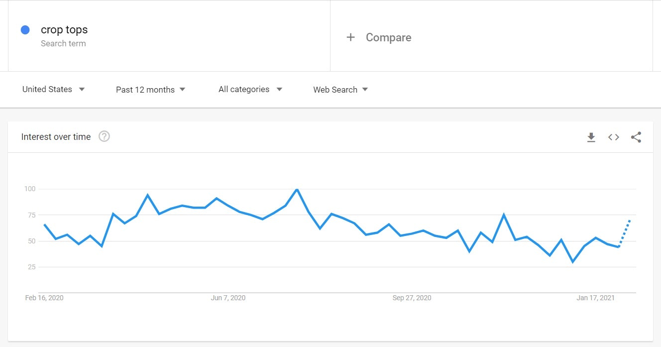The image size is (661, 347).
Task: Click the Sep 27, 2020 axis label
Action: 412,298
